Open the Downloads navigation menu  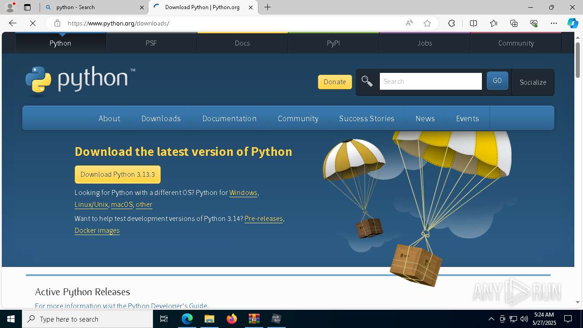click(x=161, y=118)
